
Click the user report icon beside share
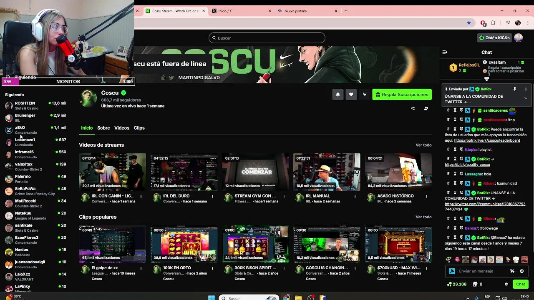tap(426, 108)
